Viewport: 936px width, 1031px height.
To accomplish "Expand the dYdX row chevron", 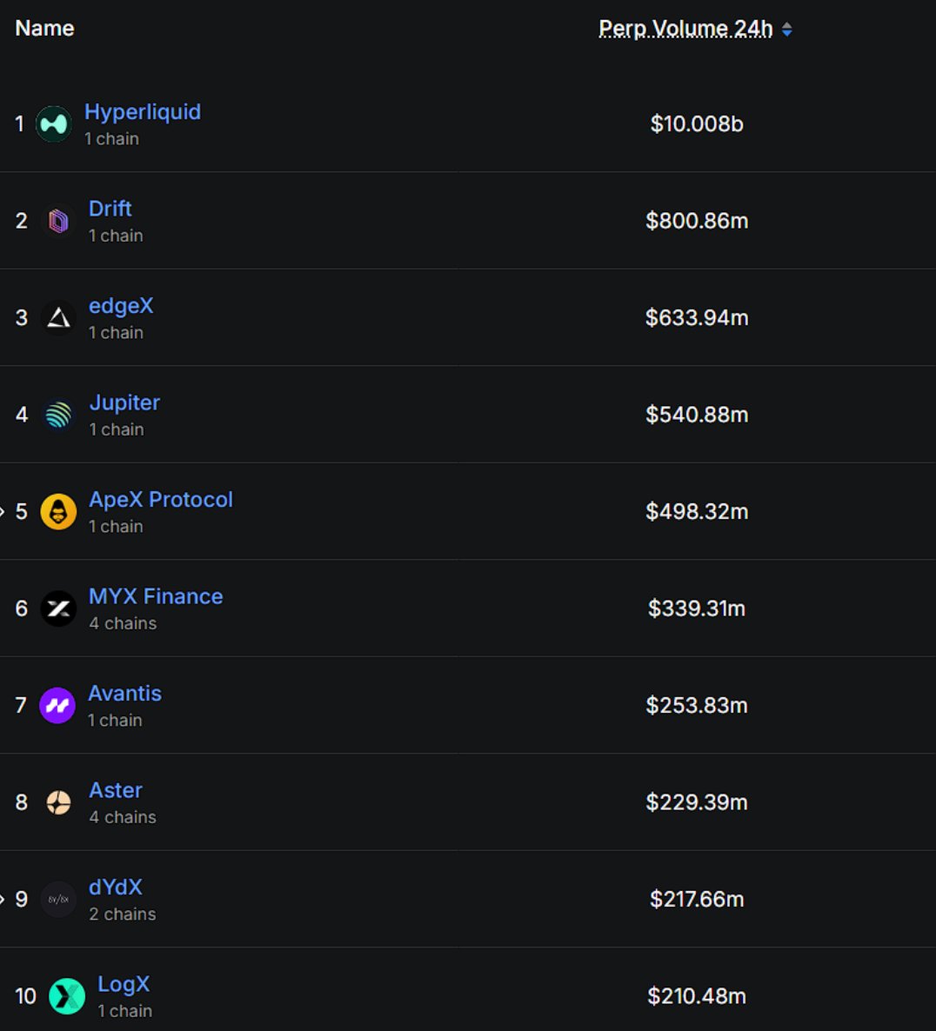I will point(3,900).
